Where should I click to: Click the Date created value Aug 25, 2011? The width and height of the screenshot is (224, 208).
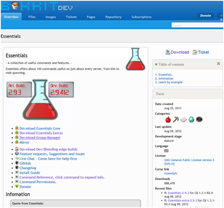pyautogui.click(x=172, y=108)
